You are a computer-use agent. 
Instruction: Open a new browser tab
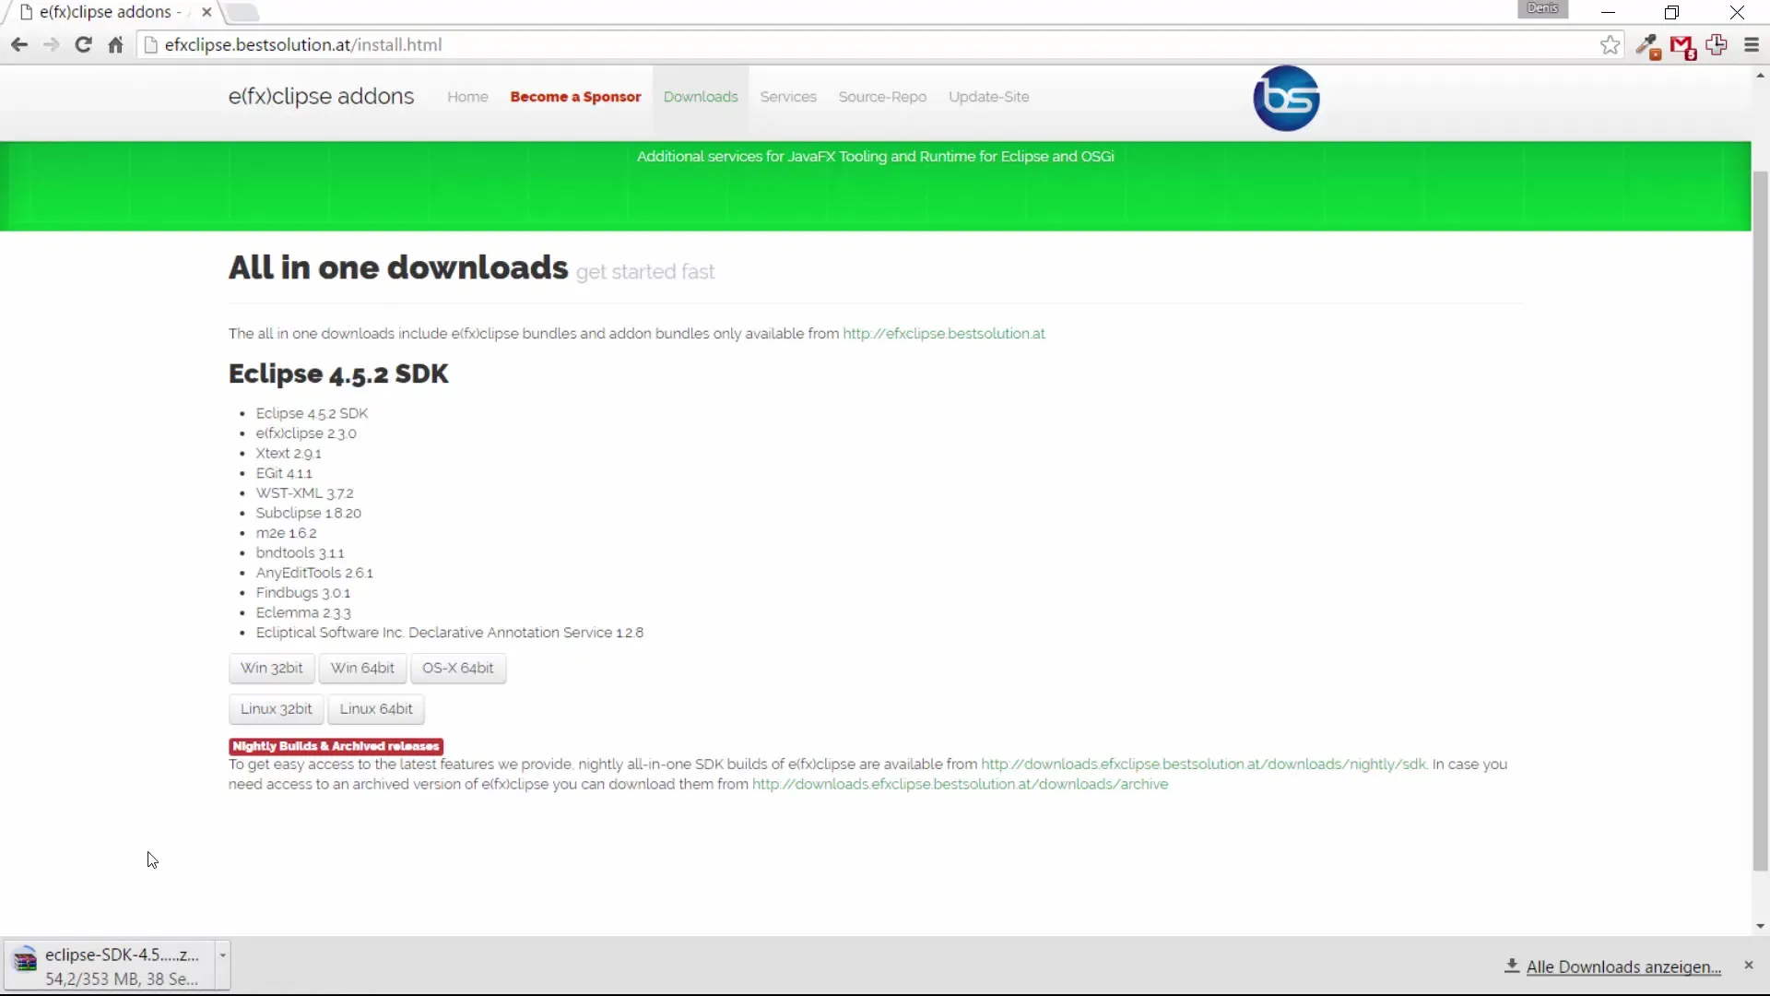coord(242,12)
